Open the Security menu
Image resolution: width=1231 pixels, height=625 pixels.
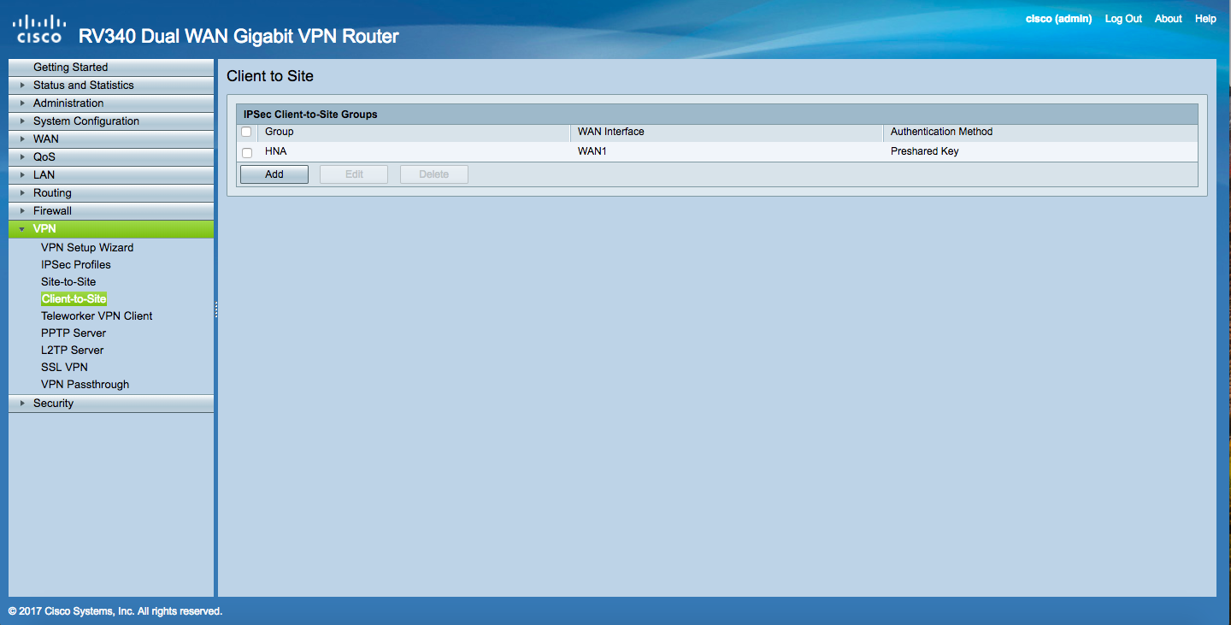(x=111, y=403)
